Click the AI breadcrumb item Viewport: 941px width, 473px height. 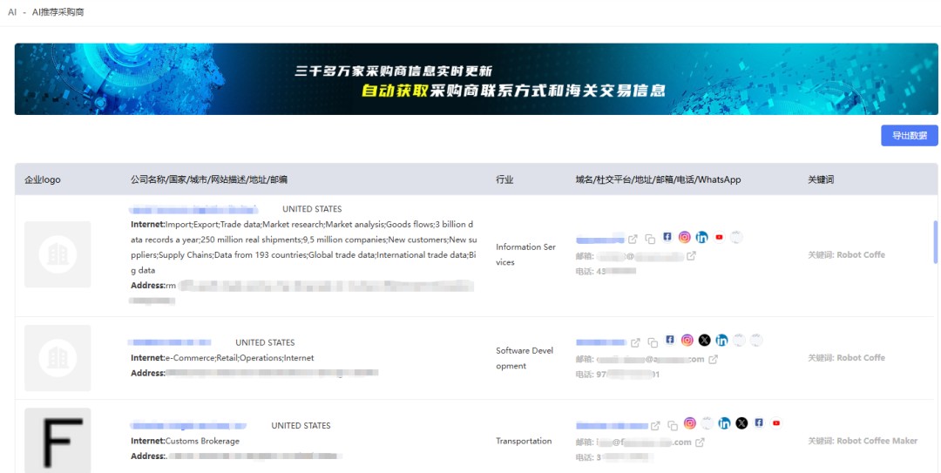(12, 12)
